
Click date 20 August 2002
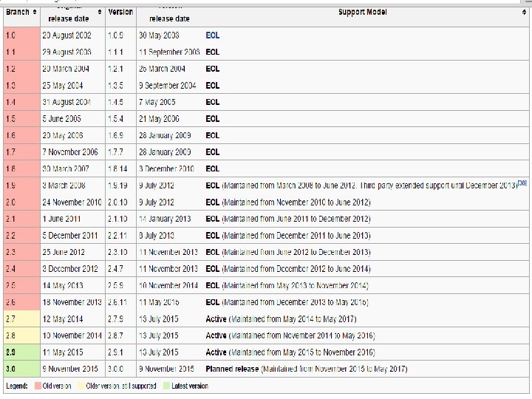click(66, 35)
